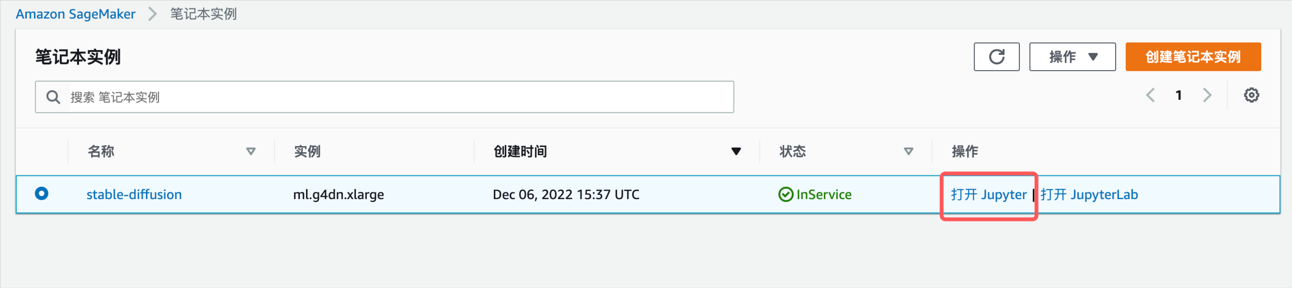Open table preferences gear icon
This screenshot has height=288, width=1292.
1251,95
